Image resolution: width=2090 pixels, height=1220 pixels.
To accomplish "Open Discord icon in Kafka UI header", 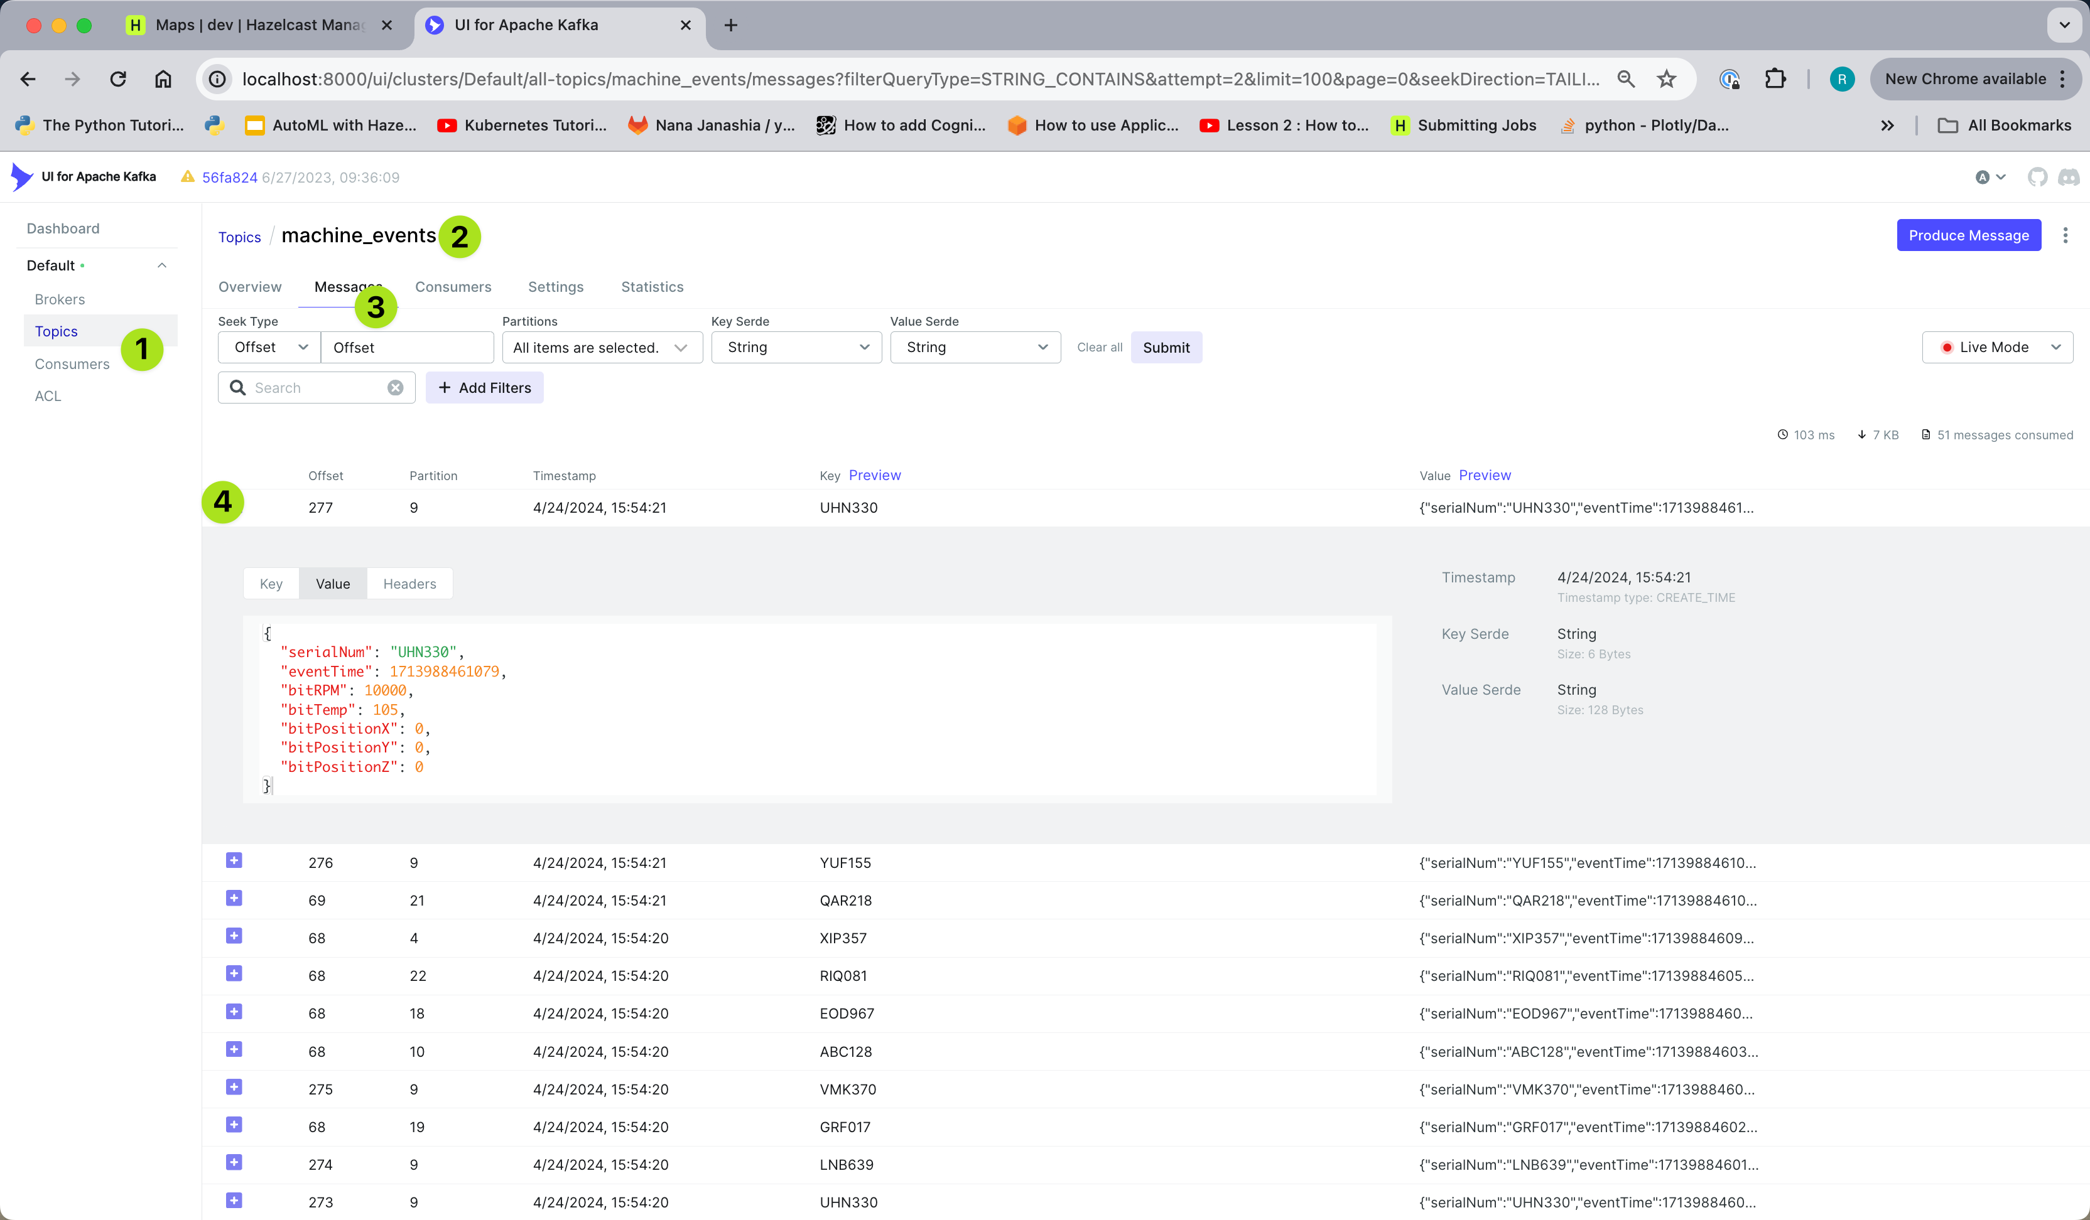I will 2069,176.
